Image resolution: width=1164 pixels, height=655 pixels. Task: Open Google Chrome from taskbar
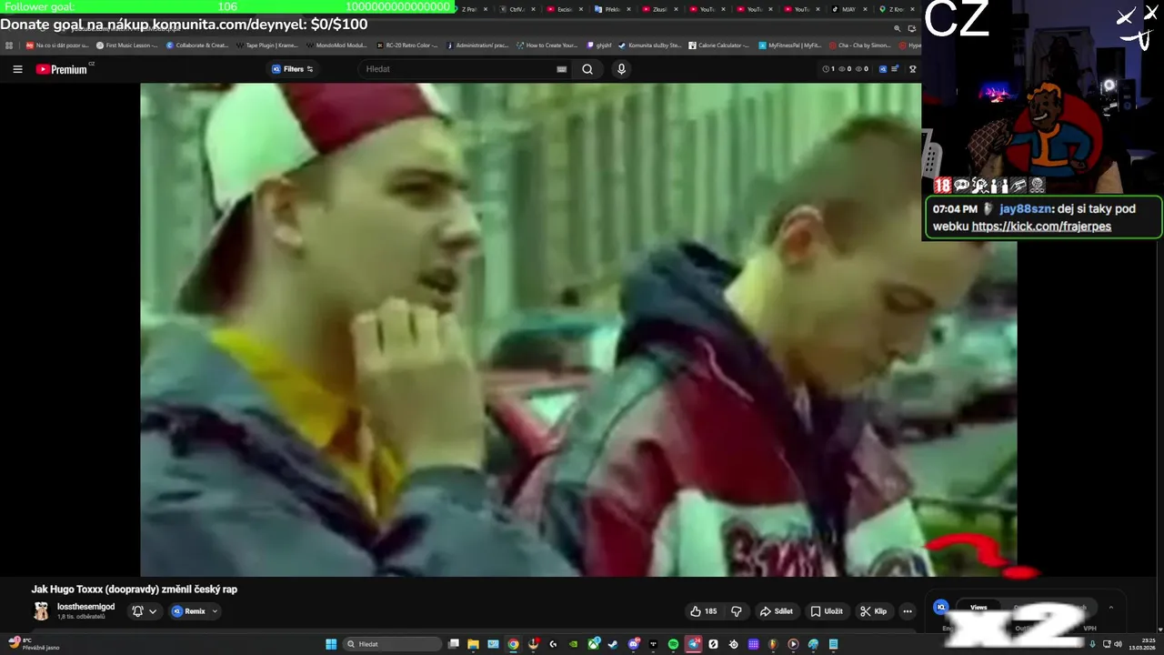(x=513, y=644)
